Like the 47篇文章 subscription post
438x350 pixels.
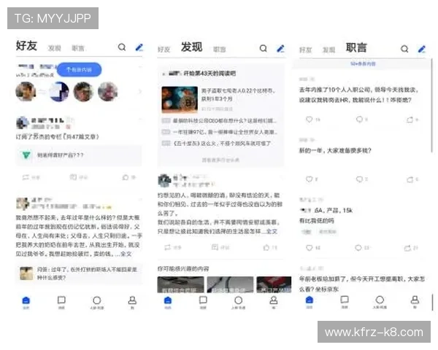coord(129,177)
